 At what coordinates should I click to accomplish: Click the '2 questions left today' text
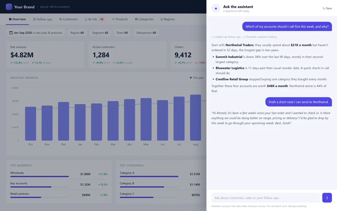(x=236, y=11)
